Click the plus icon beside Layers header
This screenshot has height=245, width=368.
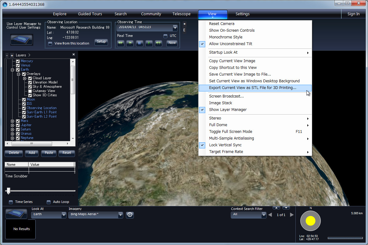click(x=12, y=55)
